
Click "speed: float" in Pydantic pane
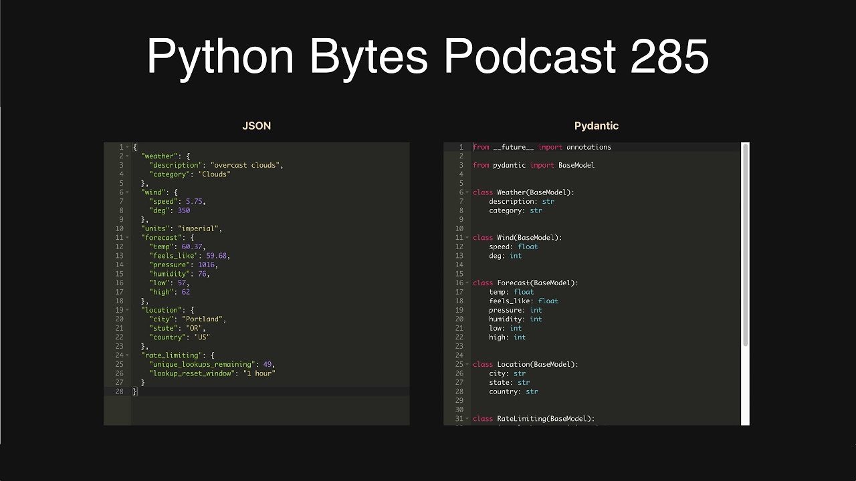pos(514,247)
